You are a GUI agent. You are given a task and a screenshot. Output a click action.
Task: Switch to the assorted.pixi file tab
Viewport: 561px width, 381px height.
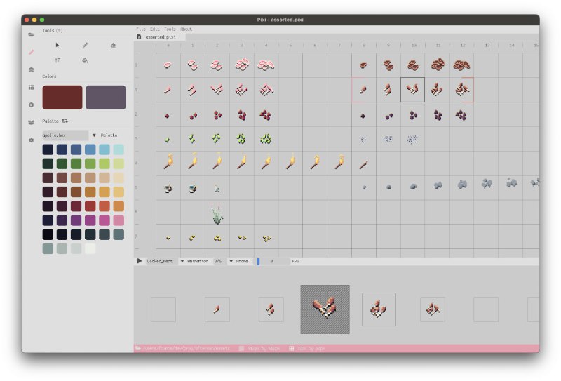pos(159,36)
